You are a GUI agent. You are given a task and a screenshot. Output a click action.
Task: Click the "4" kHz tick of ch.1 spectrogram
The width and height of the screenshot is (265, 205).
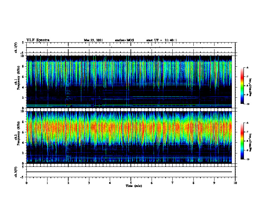coord(23,87)
